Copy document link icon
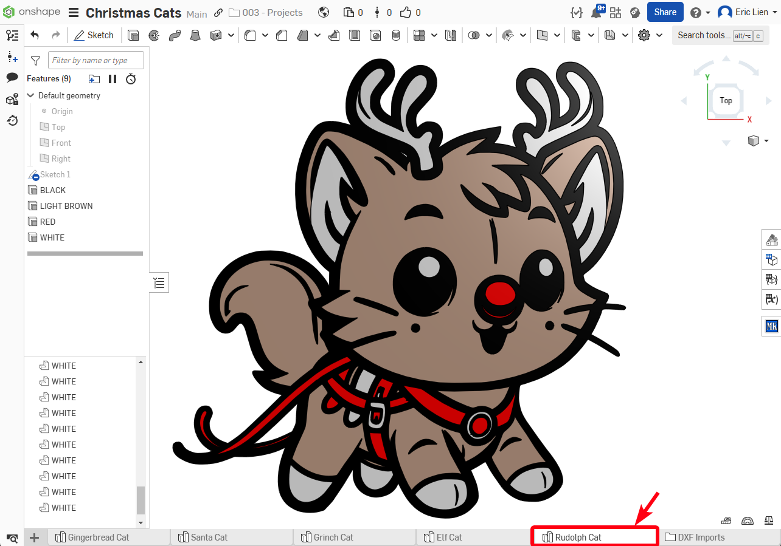Image resolution: width=781 pixels, height=546 pixels. 218,12
